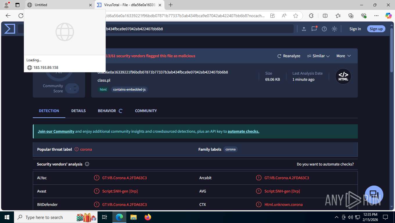The width and height of the screenshot is (395, 223).
Task: Open the VirusTotal logo home link
Action: (x=10, y=29)
